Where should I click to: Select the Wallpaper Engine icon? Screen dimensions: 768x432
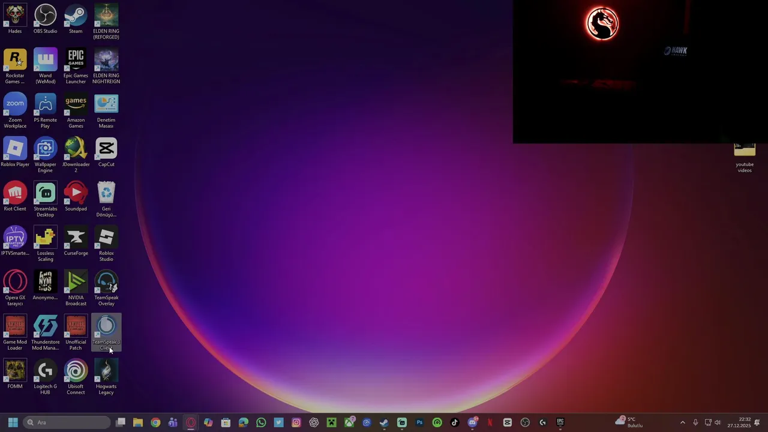[x=46, y=155]
